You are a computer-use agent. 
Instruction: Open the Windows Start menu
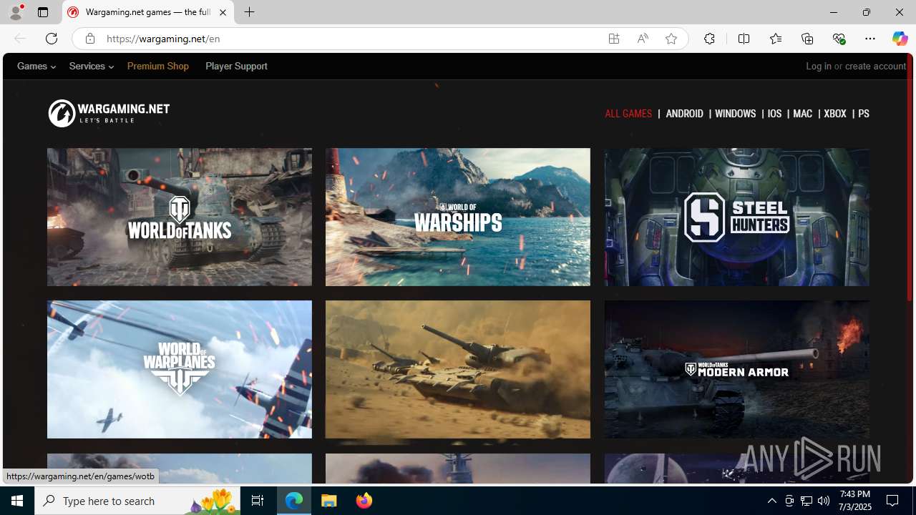click(17, 501)
